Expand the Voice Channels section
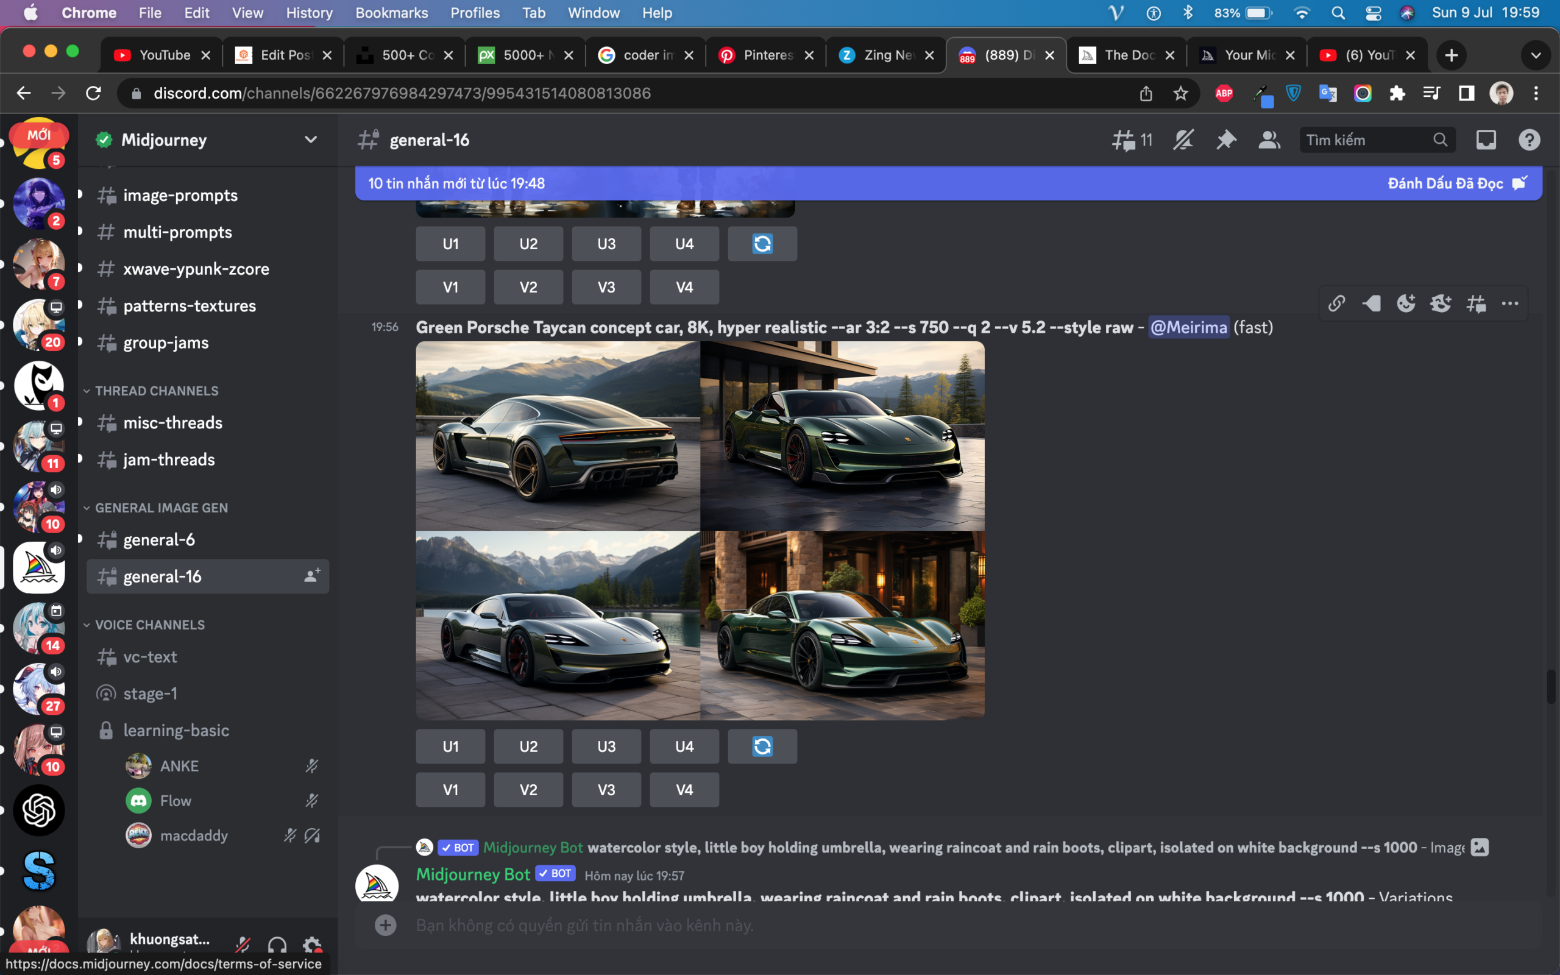 pyautogui.click(x=151, y=623)
